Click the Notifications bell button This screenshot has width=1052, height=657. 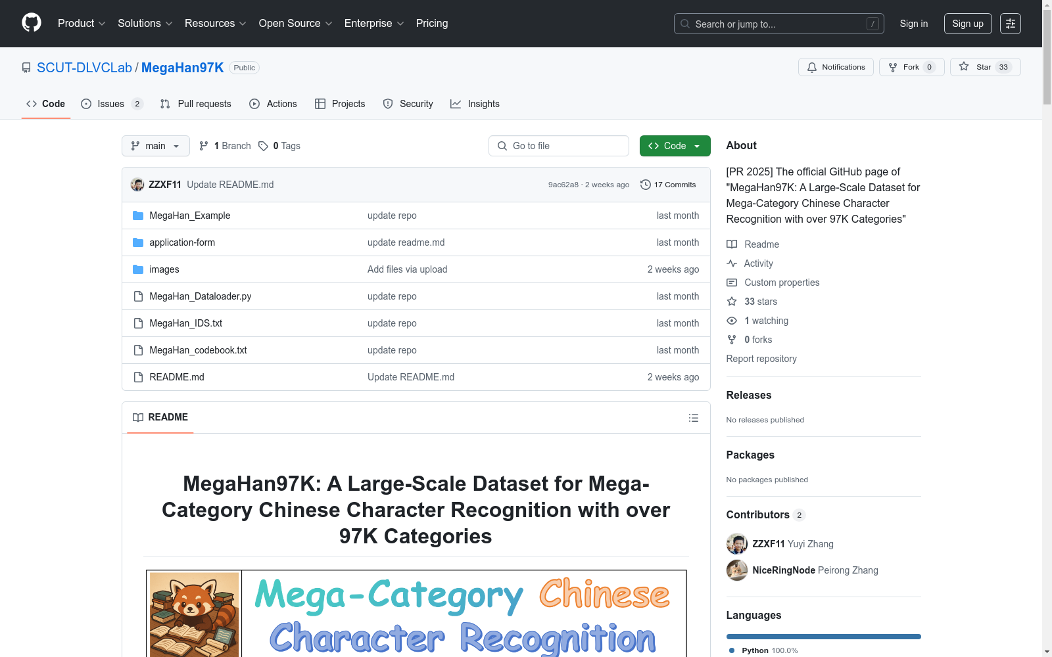[x=836, y=67]
